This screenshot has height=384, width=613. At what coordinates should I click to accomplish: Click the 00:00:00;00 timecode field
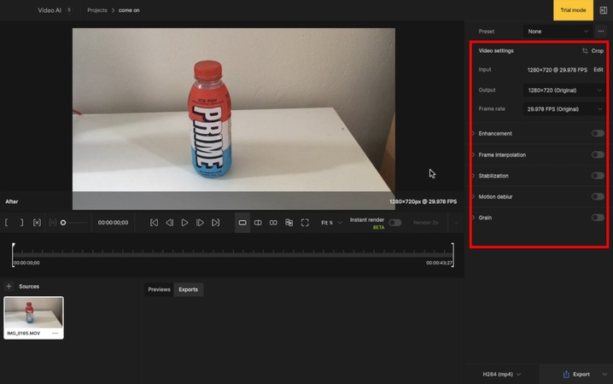(113, 223)
